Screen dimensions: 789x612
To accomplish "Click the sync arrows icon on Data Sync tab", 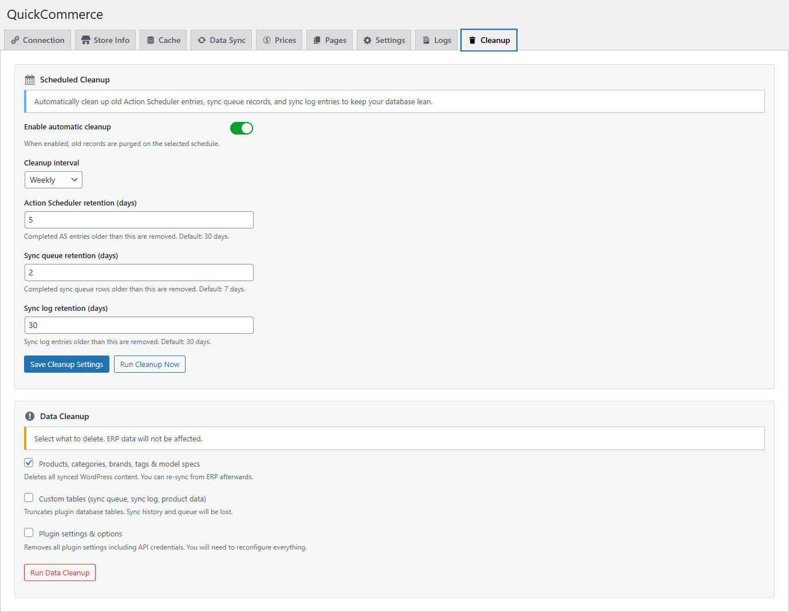I will coord(202,40).
